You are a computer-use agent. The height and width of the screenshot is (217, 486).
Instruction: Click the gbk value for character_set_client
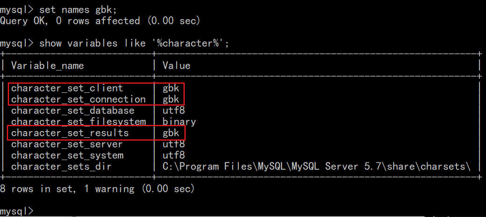point(171,88)
